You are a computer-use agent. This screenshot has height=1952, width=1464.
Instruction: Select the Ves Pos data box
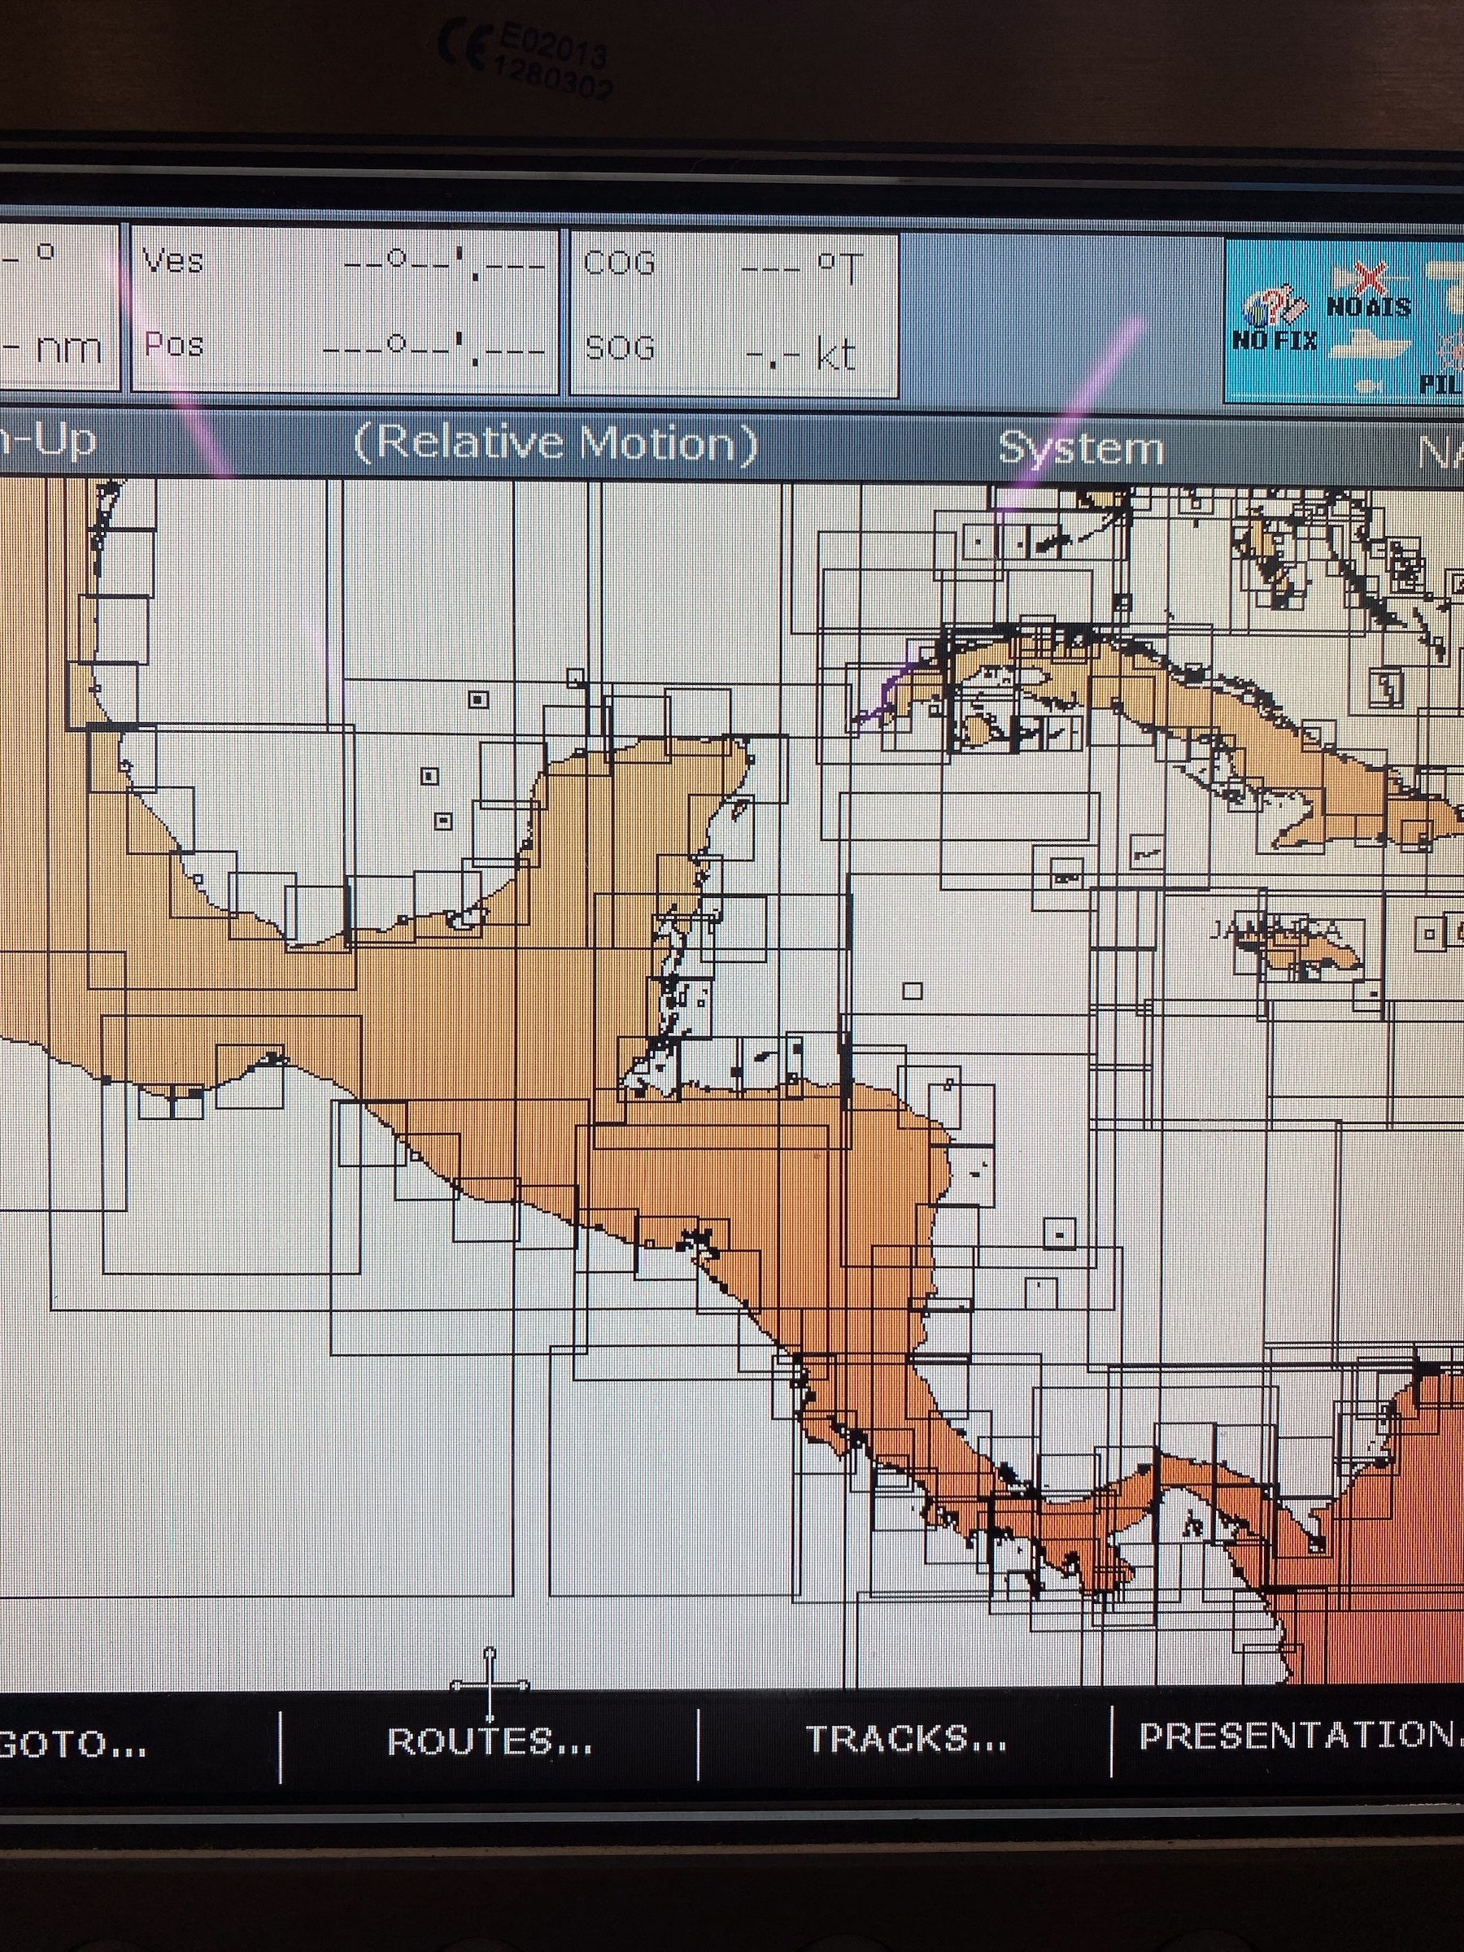click(x=345, y=310)
